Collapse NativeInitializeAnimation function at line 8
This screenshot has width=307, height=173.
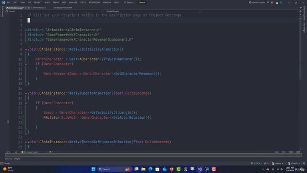[26, 49]
